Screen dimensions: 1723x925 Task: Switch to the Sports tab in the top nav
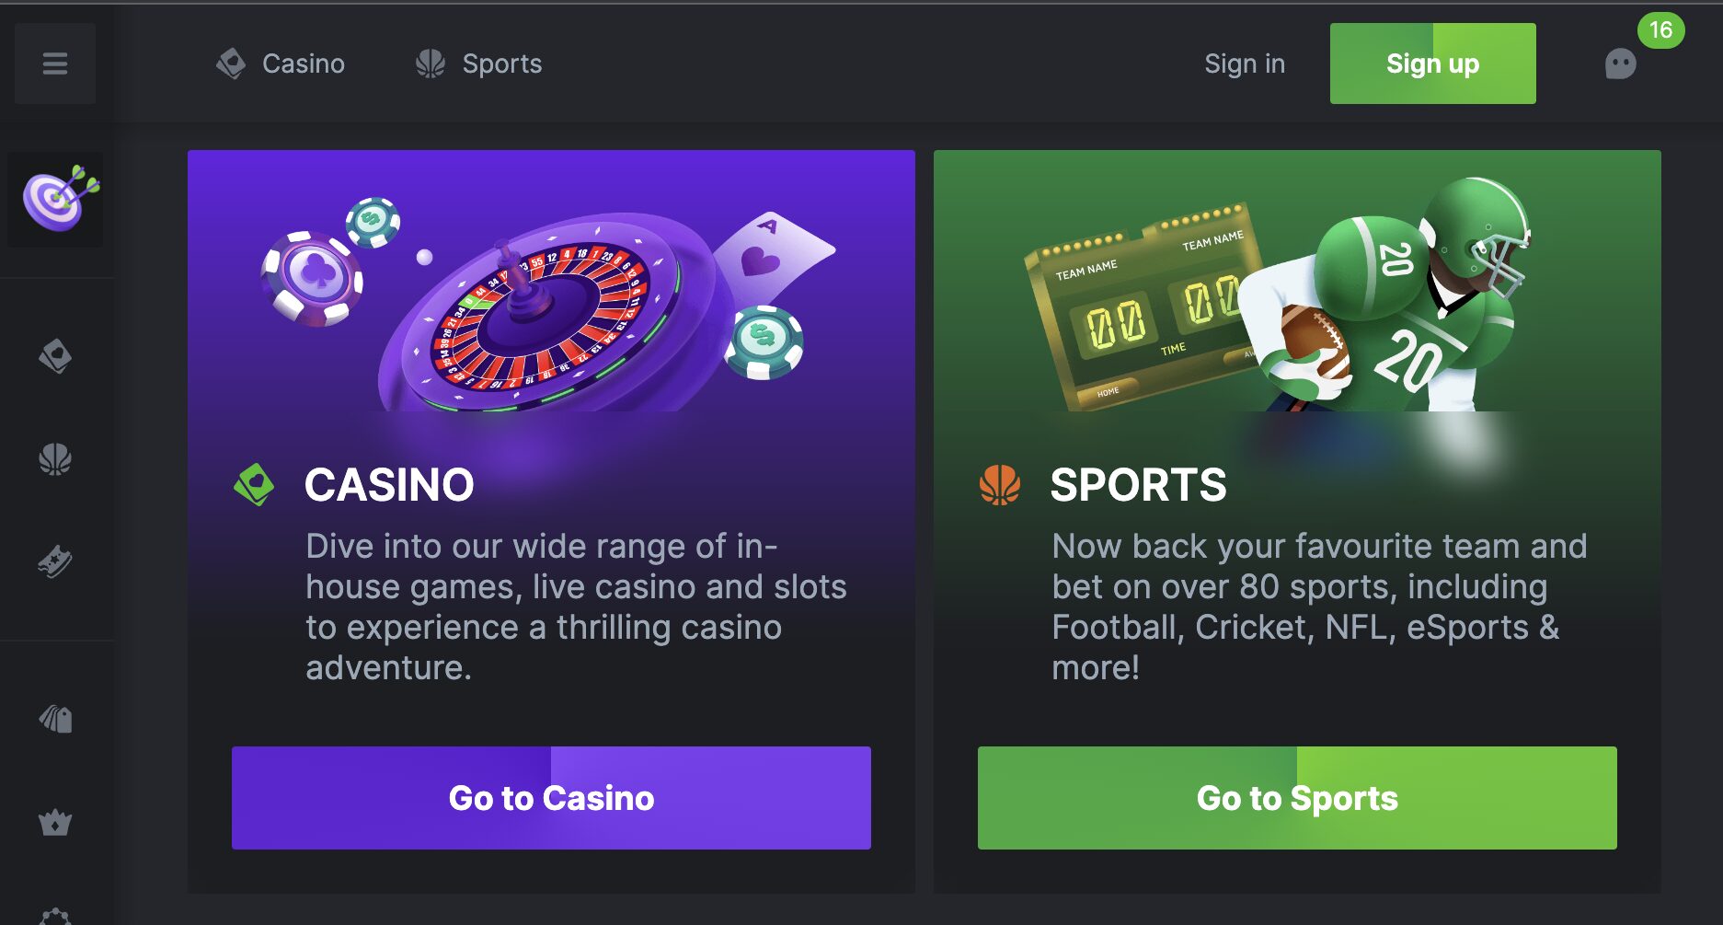pos(478,64)
